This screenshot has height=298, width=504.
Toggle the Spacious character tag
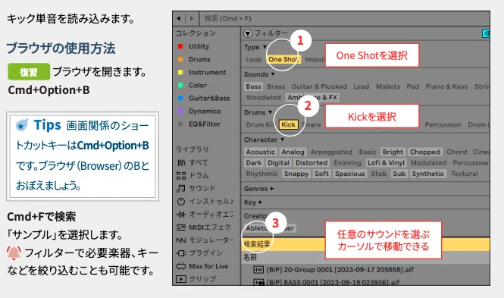pos(349,174)
